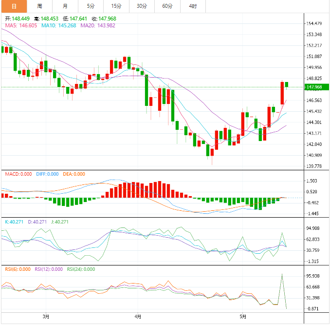Image resolution: width=330 pixels, height=325 pixels.
Task: Click the 94.908 KDJ axis label
Action: coord(313,228)
